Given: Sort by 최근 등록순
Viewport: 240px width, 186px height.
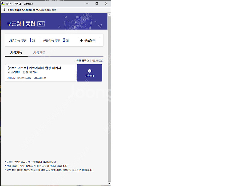Looking at the screenshot, I should (82, 61).
